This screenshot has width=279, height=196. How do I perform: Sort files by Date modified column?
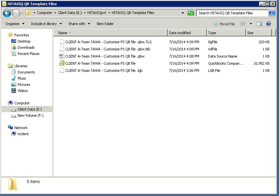pyautogui.click(x=180, y=33)
